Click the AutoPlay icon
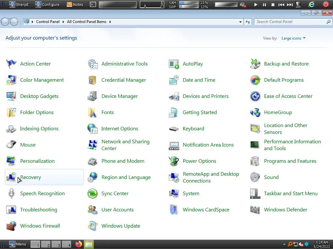 (x=174, y=64)
